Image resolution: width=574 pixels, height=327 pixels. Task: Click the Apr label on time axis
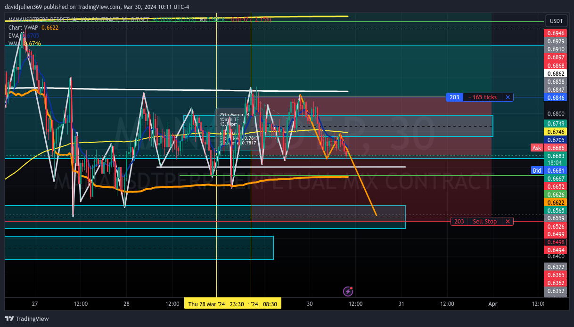[492, 304]
